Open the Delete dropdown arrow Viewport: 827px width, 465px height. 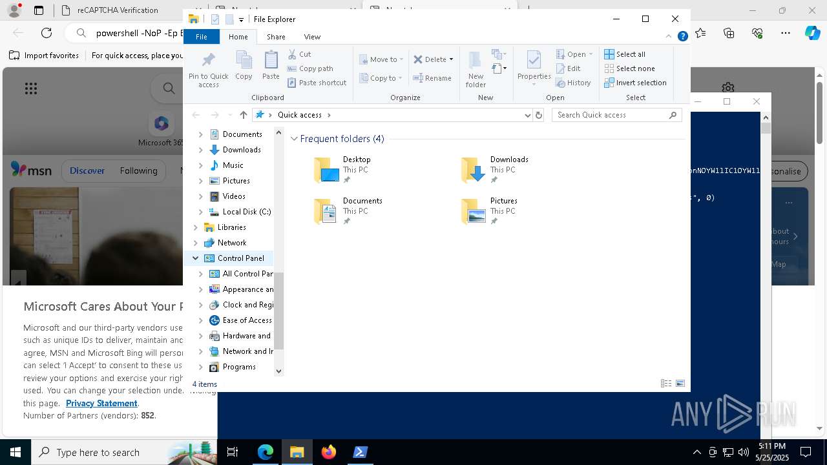click(x=451, y=59)
